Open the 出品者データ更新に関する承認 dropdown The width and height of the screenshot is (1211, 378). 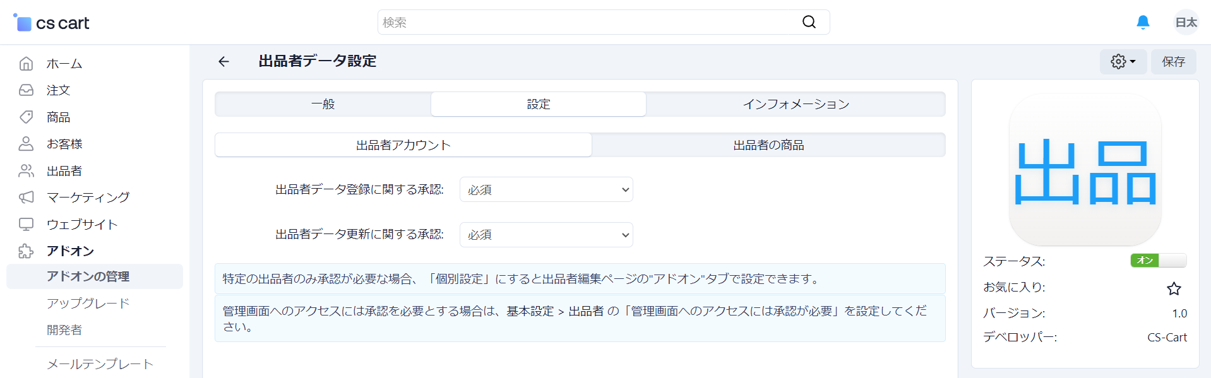click(546, 234)
